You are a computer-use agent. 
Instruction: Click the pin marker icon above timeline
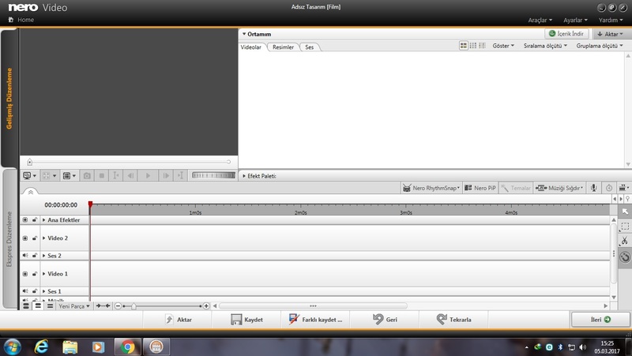pos(627,199)
